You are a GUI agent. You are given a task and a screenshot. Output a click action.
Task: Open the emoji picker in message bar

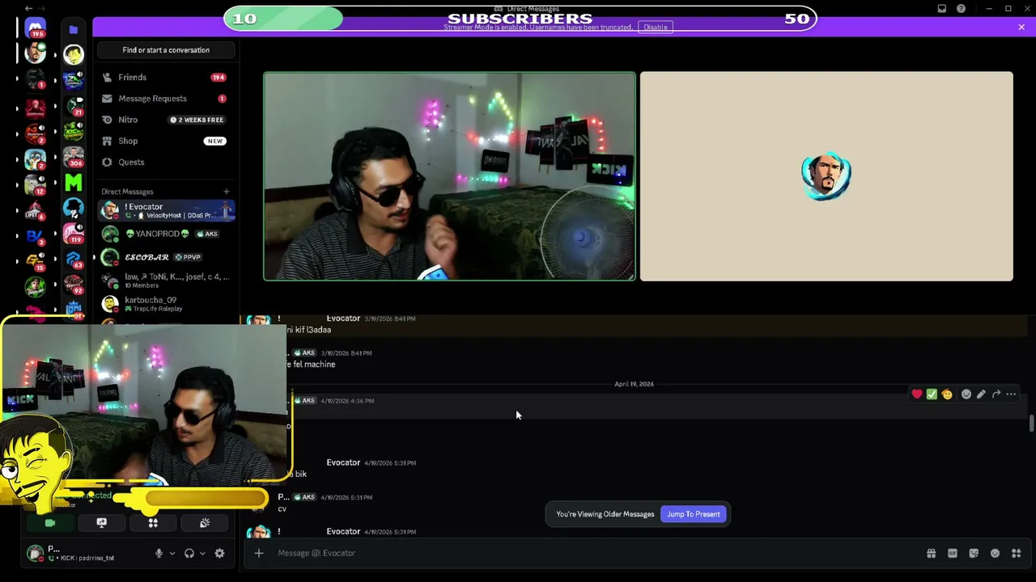pos(995,553)
